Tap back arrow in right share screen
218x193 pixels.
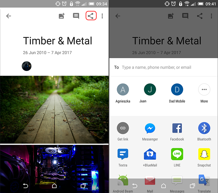point(118,16)
